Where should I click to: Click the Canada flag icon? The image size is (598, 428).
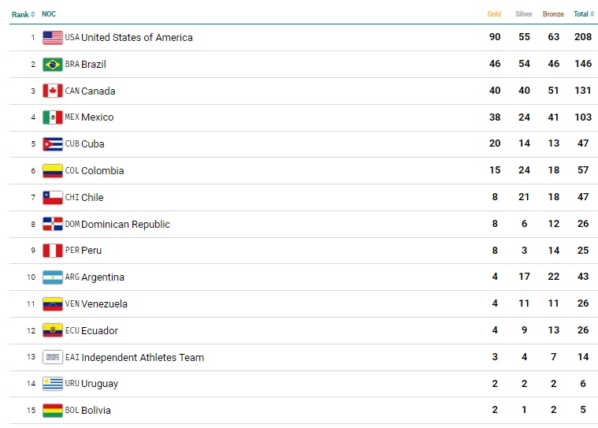[x=53, y=91]
